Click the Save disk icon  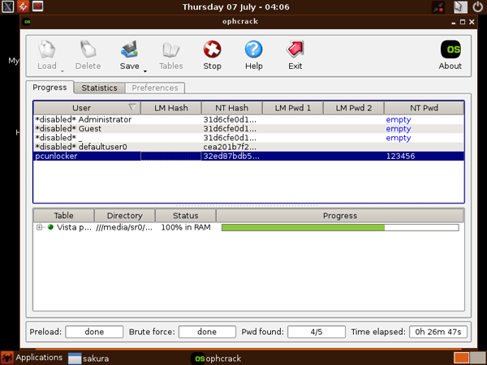pyautogui.click(x=129, y=52)
